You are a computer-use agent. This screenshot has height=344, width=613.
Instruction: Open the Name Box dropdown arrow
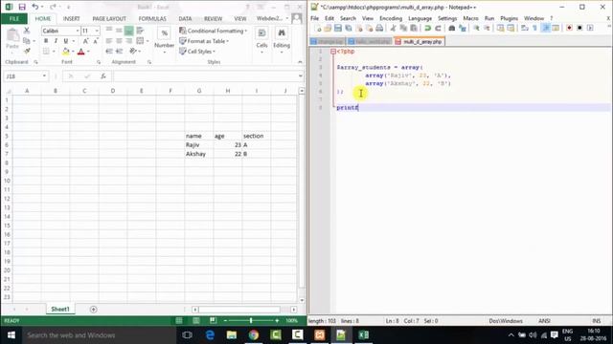[44, 76]
